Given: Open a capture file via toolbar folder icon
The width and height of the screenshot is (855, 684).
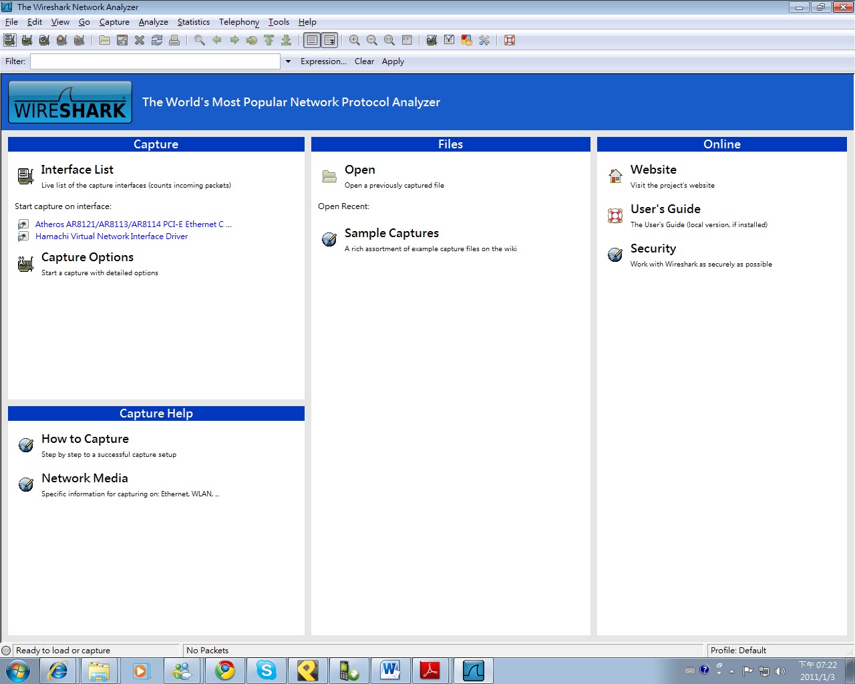Looking at the screenshot, I should coord(105,40).
